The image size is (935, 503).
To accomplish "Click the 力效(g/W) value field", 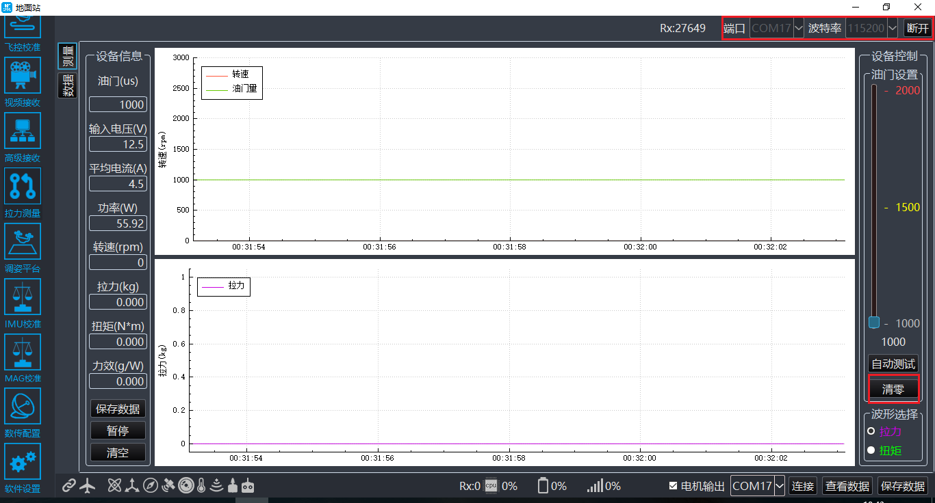I will 118,381.
